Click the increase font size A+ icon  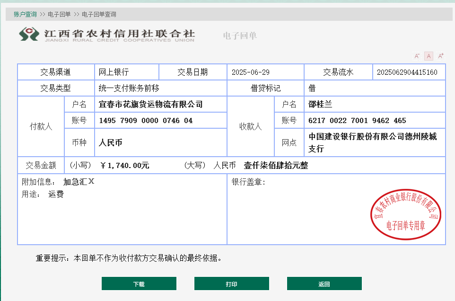tap(440, 56)
